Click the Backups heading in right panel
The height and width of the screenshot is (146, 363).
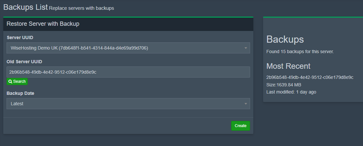coord(285,39)
